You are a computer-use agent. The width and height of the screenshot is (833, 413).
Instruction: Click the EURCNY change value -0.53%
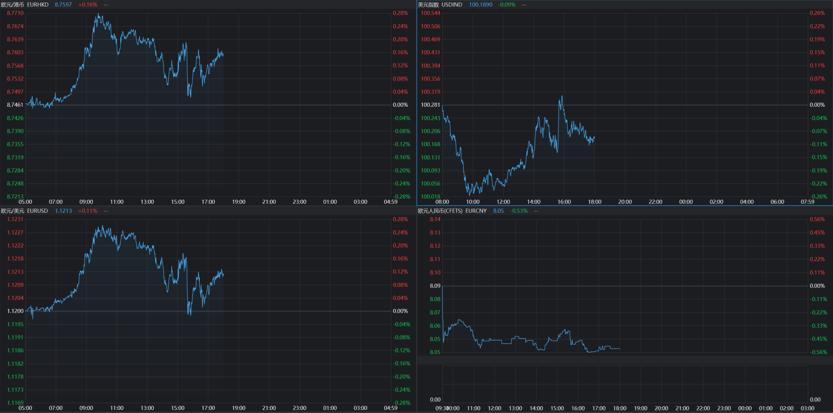[x=519, y=211]
